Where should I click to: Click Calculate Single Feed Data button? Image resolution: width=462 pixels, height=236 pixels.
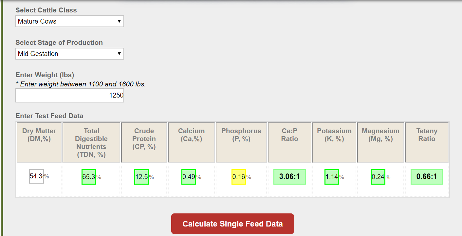coord(232,224)
